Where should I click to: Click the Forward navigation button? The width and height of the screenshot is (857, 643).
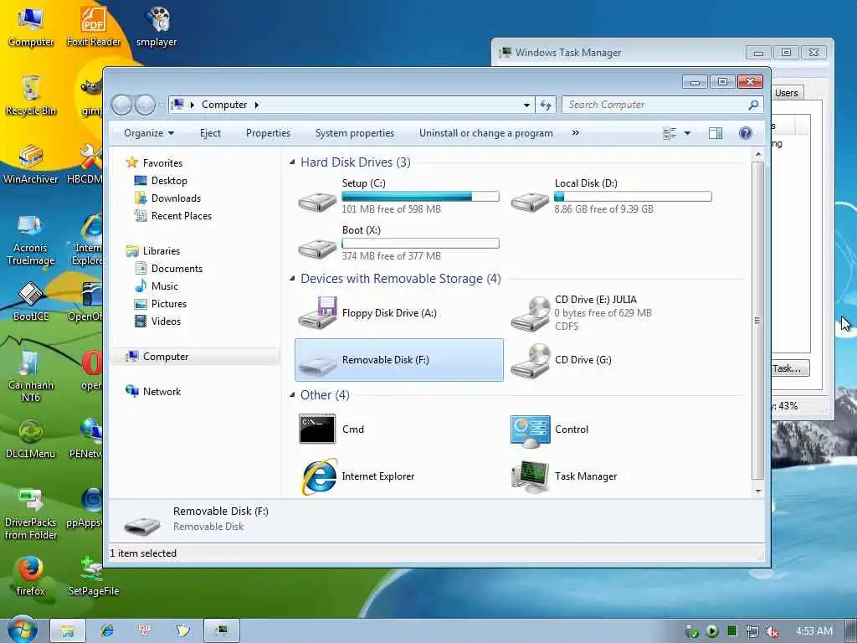(145, 105)
